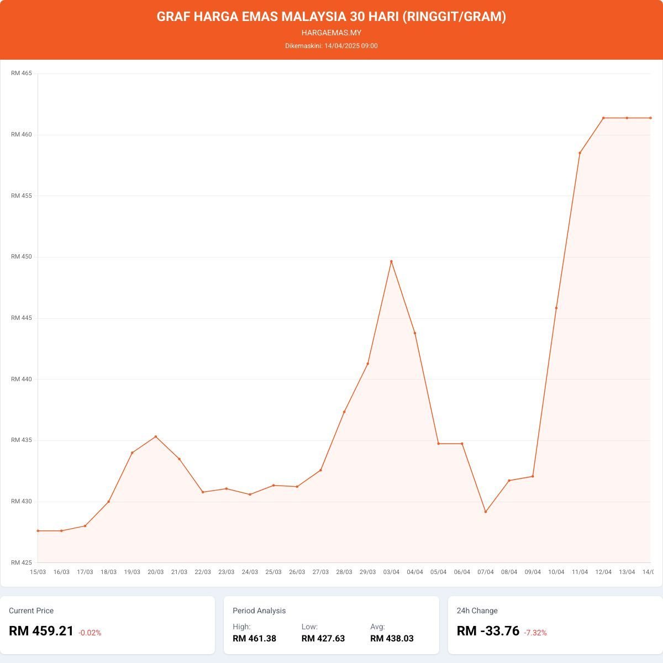Select the 10/04 data point on line

pyautogui.click(x=556, y=308)
